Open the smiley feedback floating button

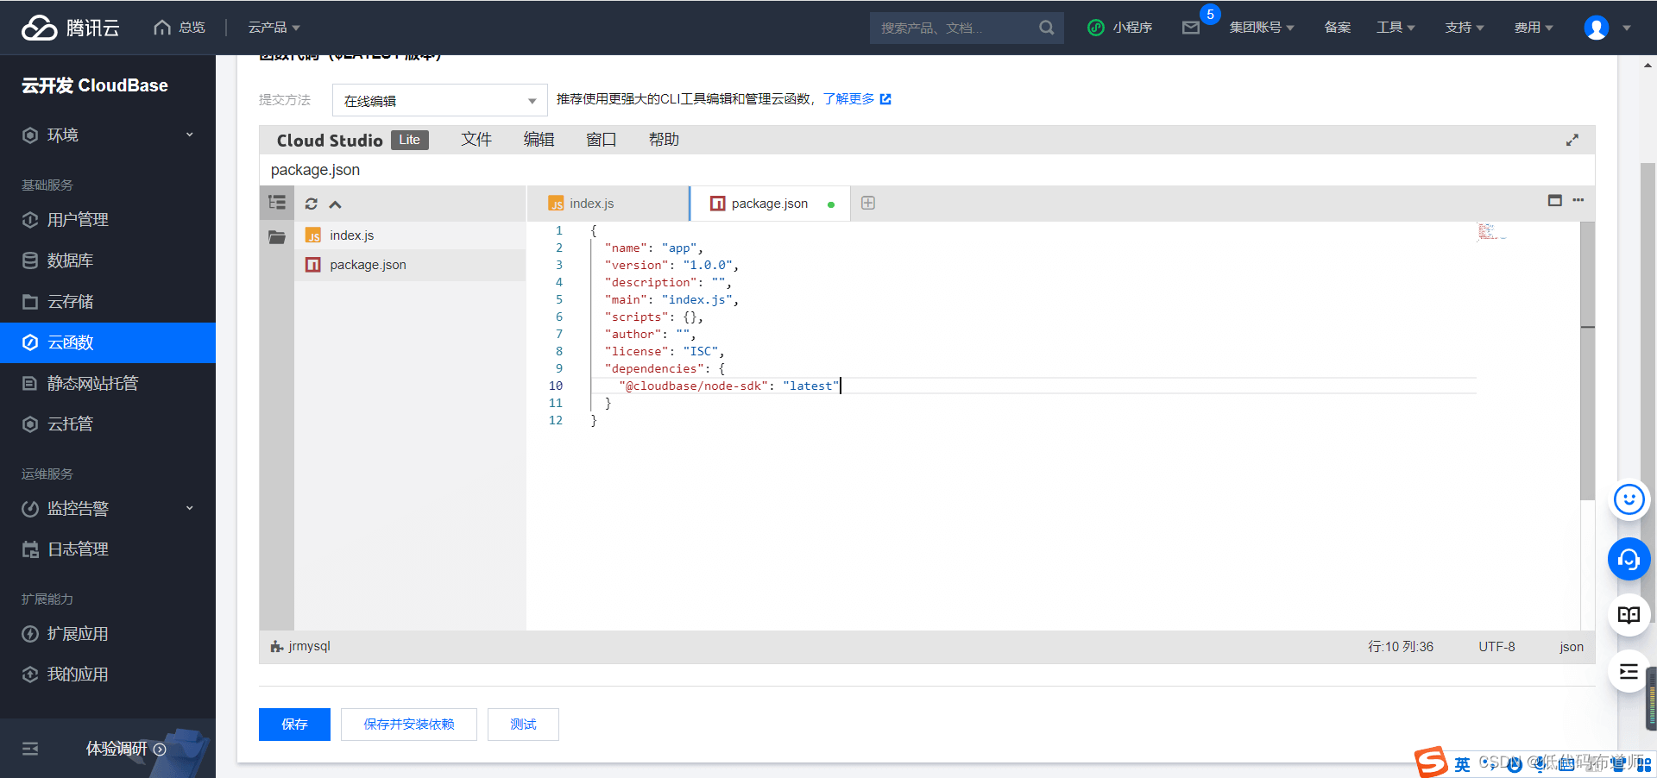click(x=1629, y=499)
